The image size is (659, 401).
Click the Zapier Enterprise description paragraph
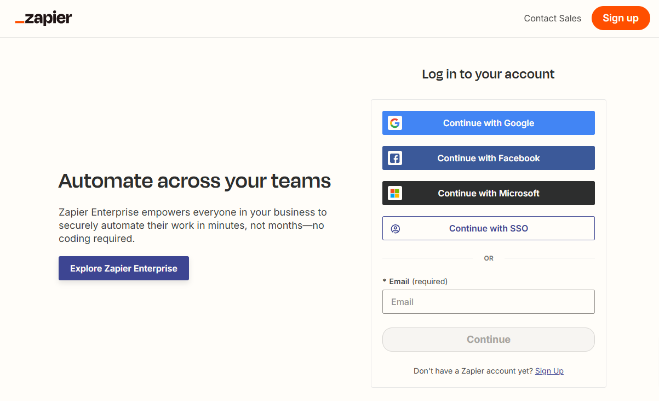193,225
